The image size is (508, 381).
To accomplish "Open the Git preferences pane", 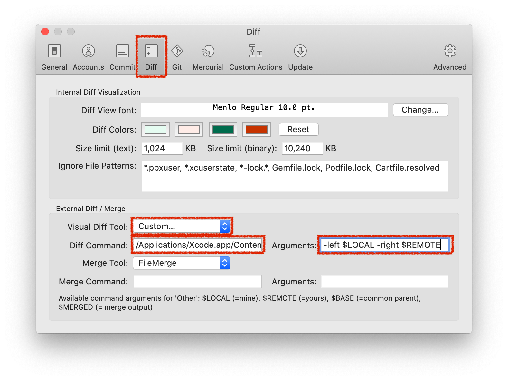I will coord(177,57).
